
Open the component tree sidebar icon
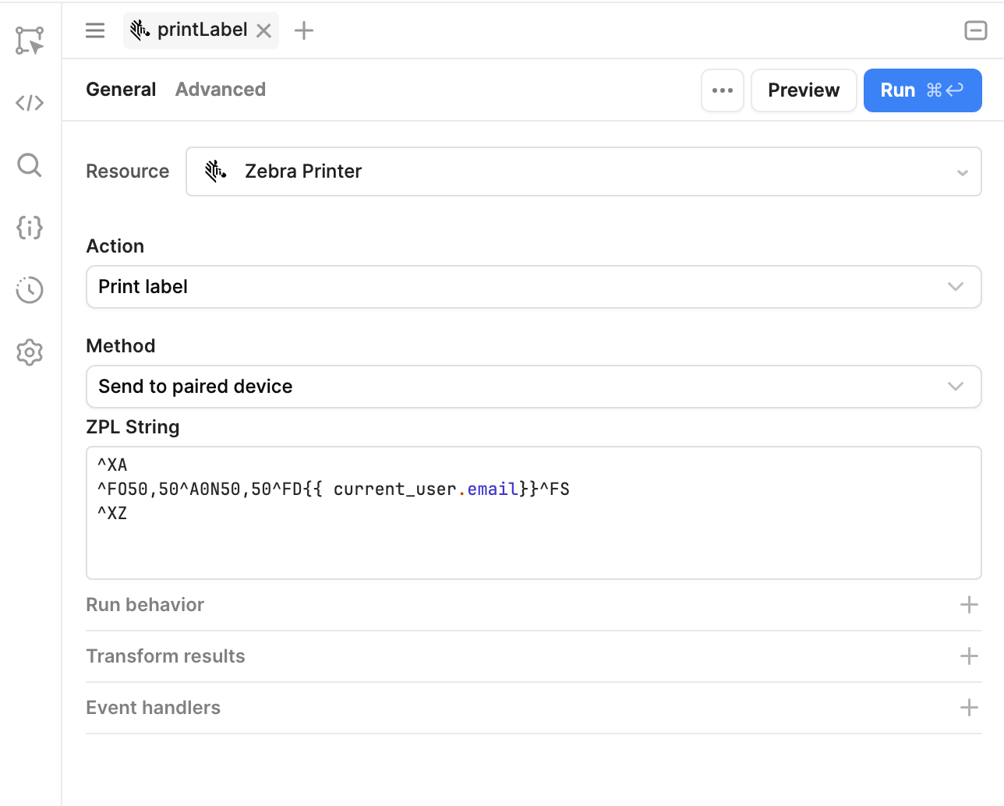(x=30, y=41)
